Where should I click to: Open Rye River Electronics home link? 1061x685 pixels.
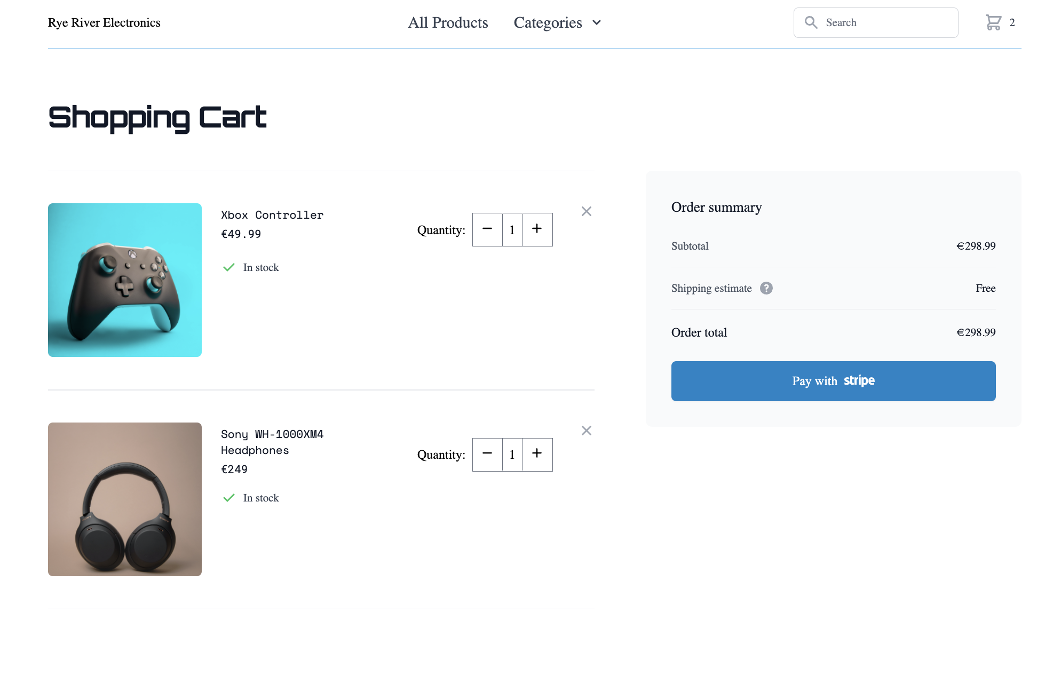point(104,22)
